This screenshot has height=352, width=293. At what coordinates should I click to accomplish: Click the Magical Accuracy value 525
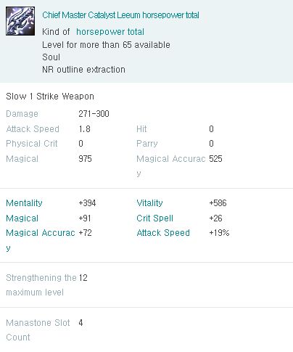[215, 159]
